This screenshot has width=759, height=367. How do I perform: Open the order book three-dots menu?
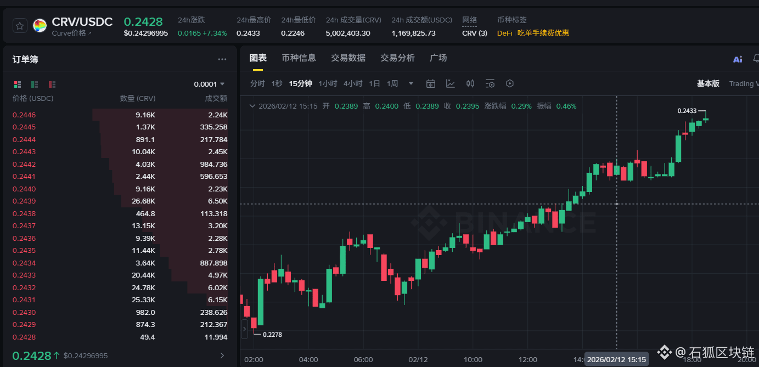[222, 59]
